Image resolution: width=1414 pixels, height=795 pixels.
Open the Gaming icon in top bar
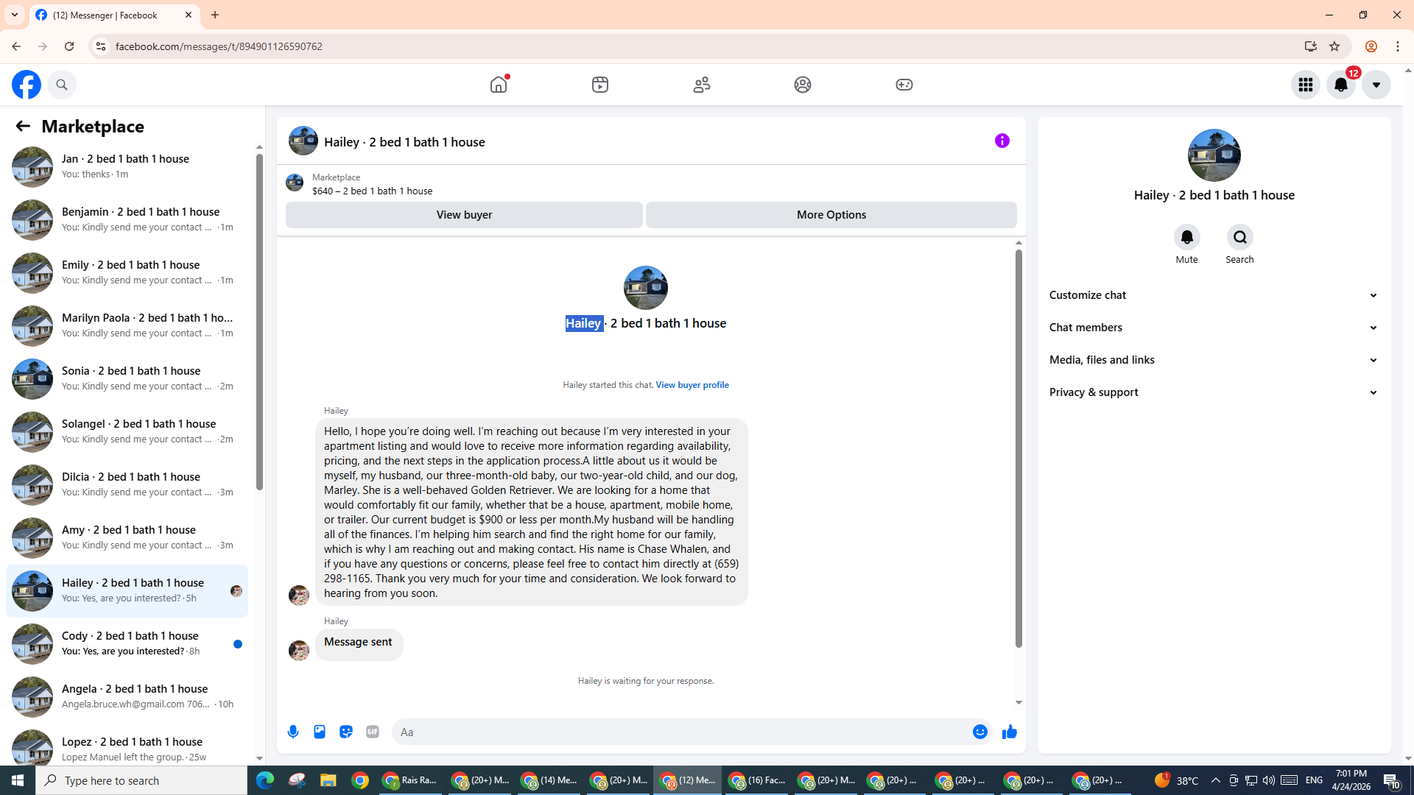[x=904, y=84]
